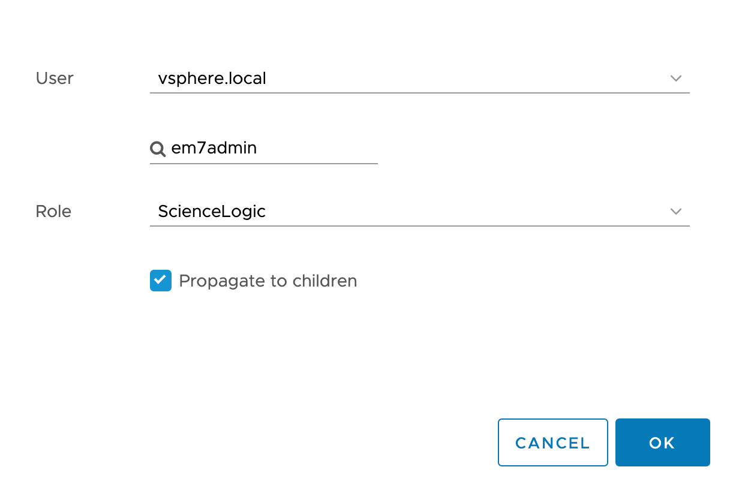Click the 'Propagate to children' label text
The height and width of the screenshot is (488, 739).
[x=268, y=281]
